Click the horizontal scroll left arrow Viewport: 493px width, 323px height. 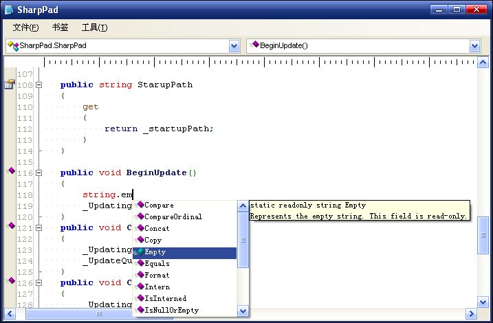10,313
